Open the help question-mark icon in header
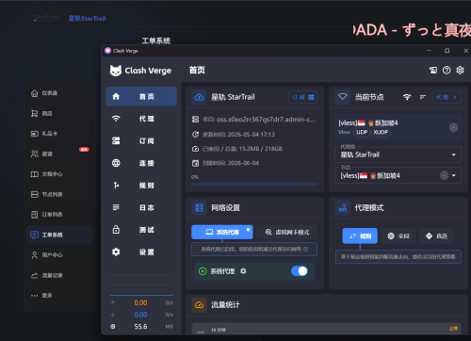Screen dimensions: 471x341 [x=447, y=70]
